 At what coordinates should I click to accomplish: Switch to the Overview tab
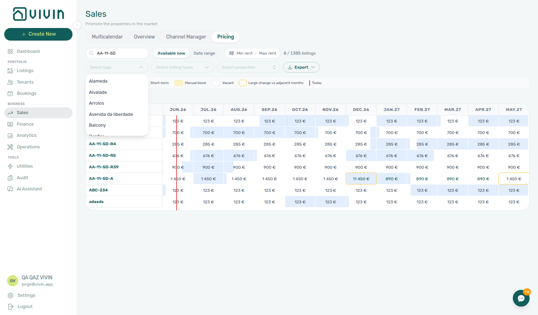144,37
